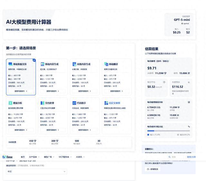The image size is (206, 181).
Task: Go to 首页 in the navbar
Action: click(x=23, y=157)
